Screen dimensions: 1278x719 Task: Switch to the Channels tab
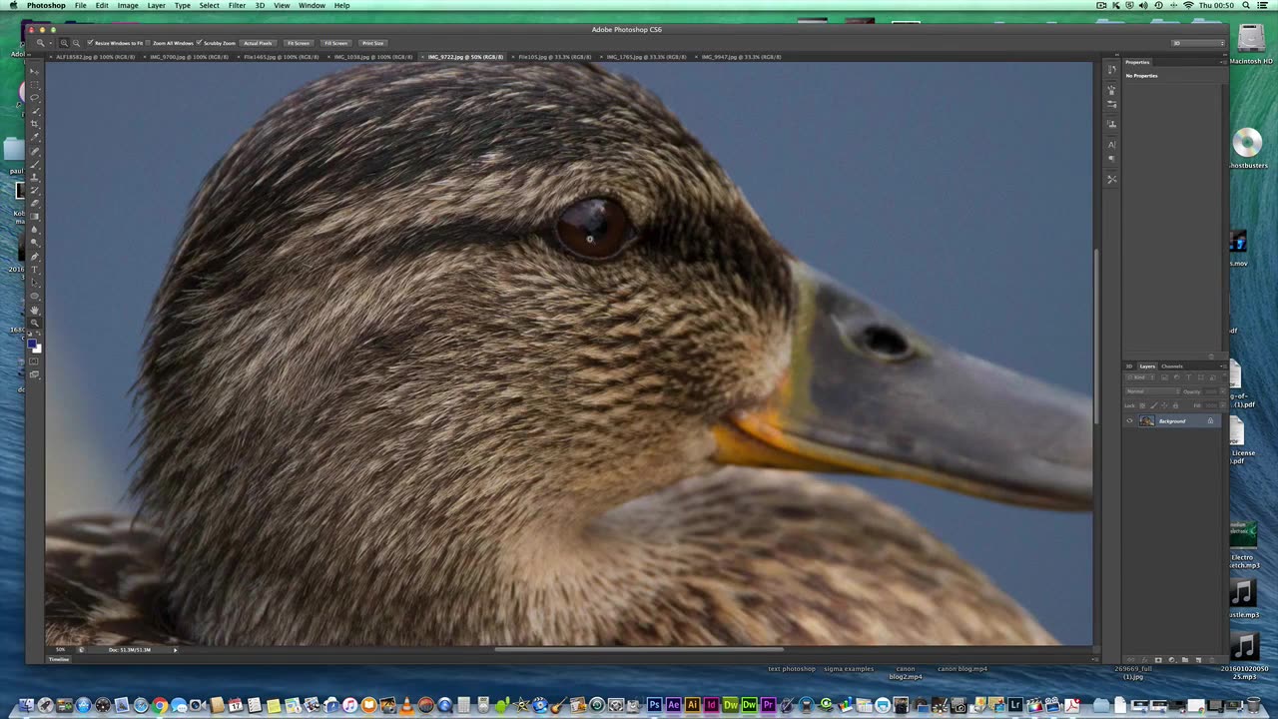(x=1172, y=366)
